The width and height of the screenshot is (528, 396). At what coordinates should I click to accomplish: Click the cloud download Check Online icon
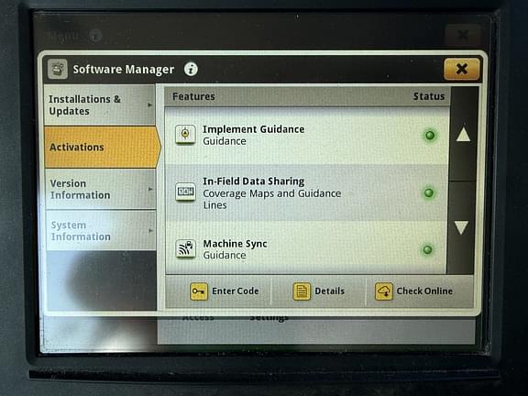[x=384, y=291]
